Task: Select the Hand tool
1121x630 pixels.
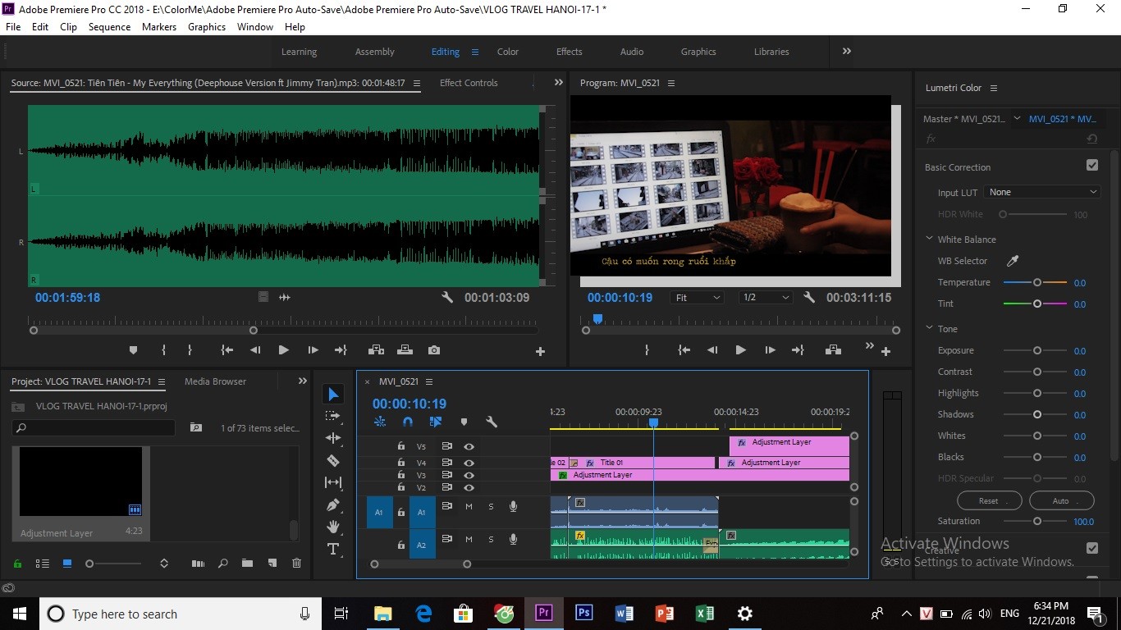Action: (333, 526)
